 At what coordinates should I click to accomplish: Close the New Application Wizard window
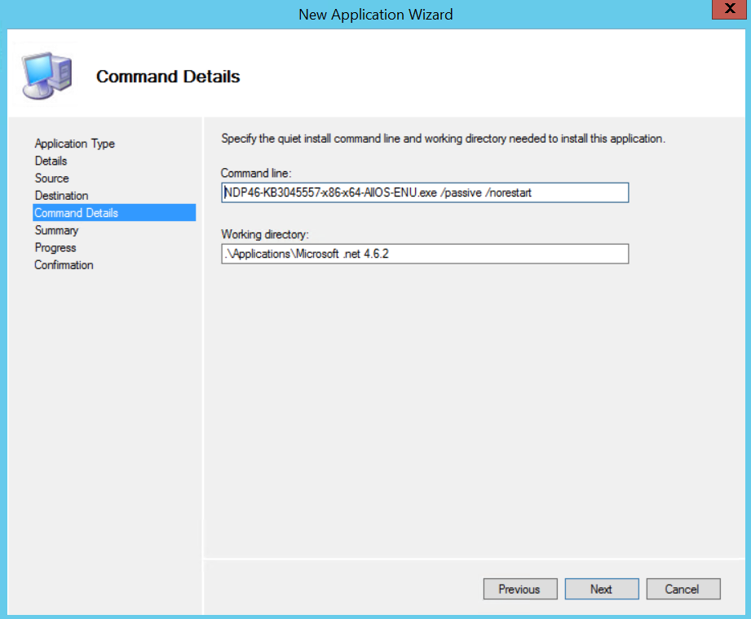pos(722,11)
